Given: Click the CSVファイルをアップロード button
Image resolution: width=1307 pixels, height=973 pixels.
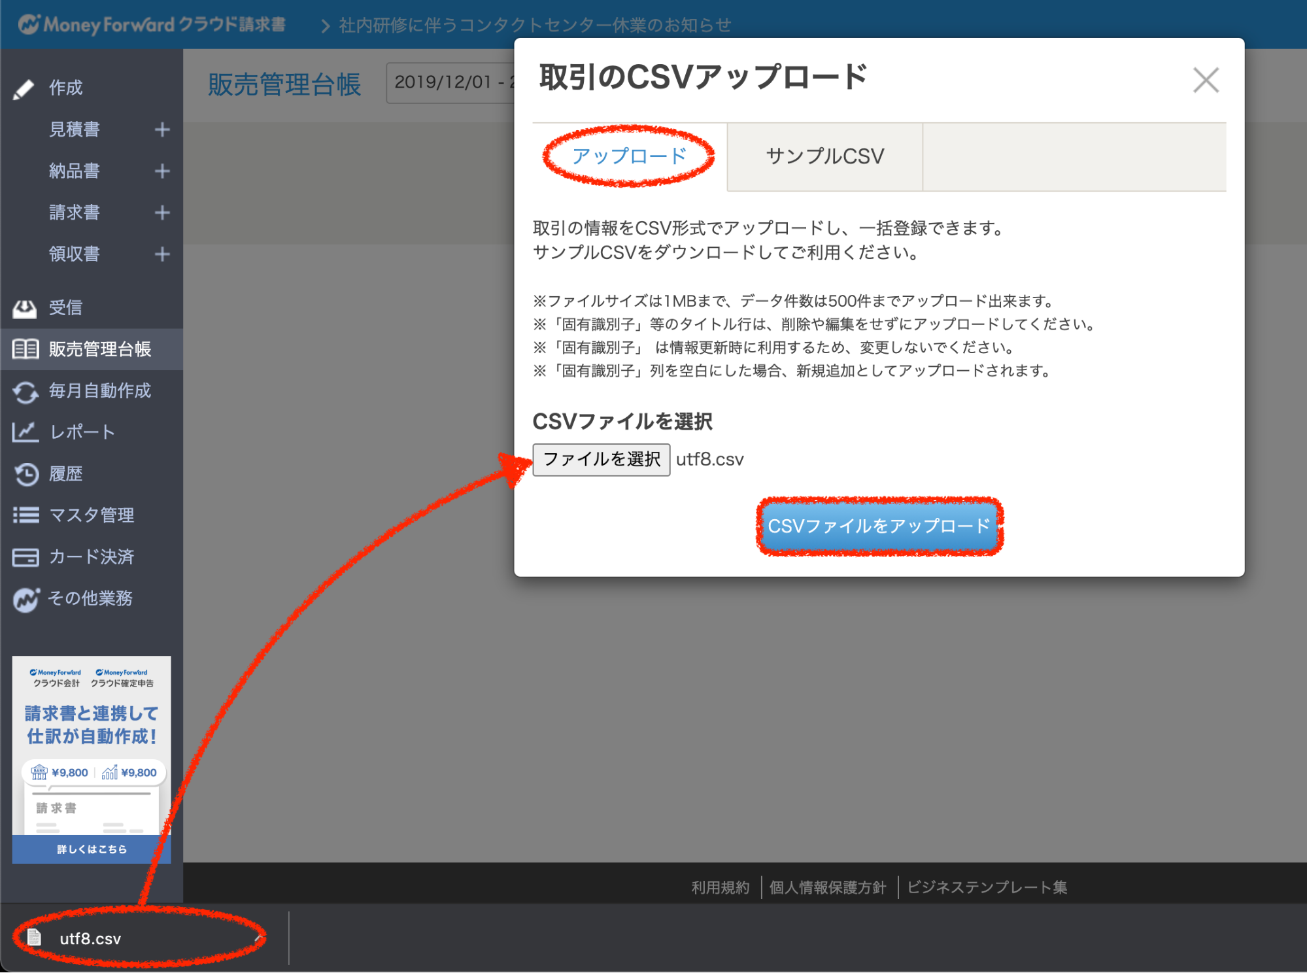Looking at the screenshot, I should [879, 526].
